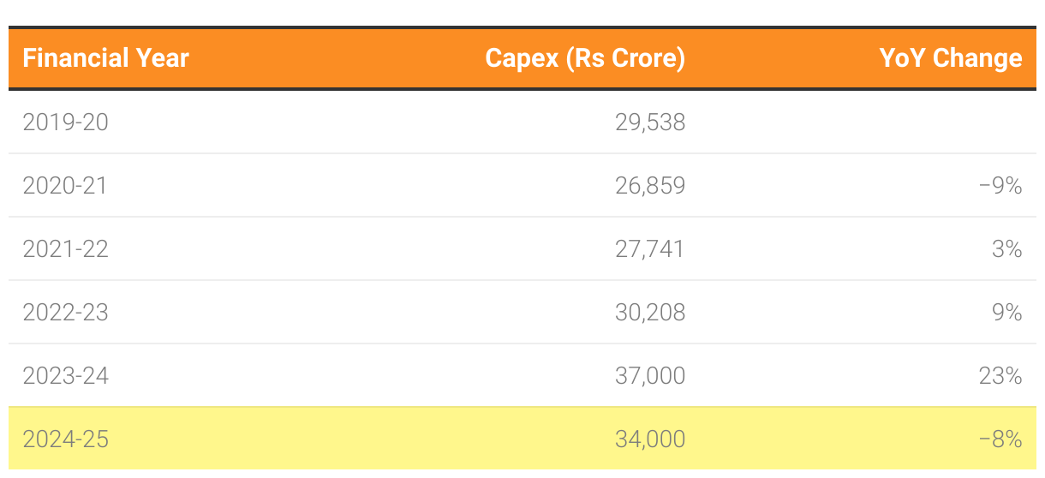This screenshot has width=1045, height=478.
Task: Select the 2023-24 year cell
Action: coord(66,376)
